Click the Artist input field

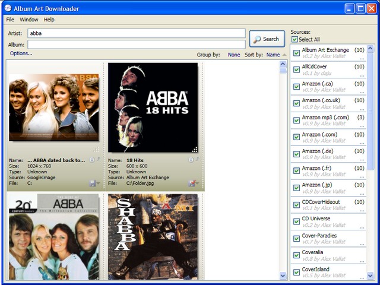[x=137, y=33]
